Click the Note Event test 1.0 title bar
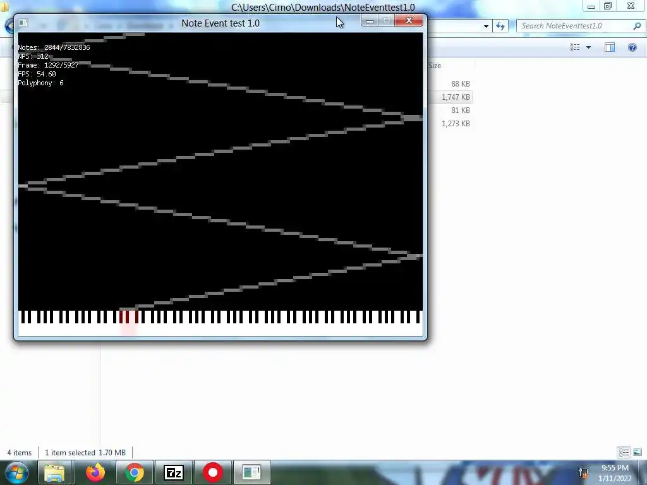The image size is (647, 485). [x=221, y=23]
